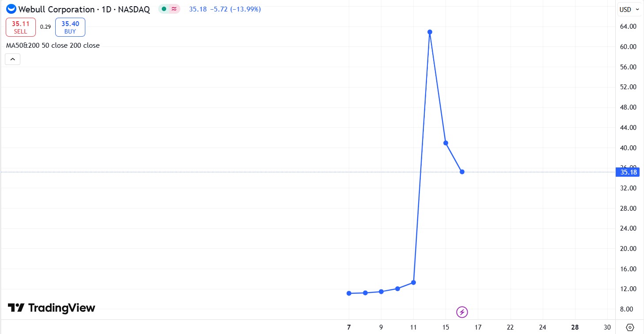Click the date 28 on time axis
The image size is (644, 334).
(575, 327)
